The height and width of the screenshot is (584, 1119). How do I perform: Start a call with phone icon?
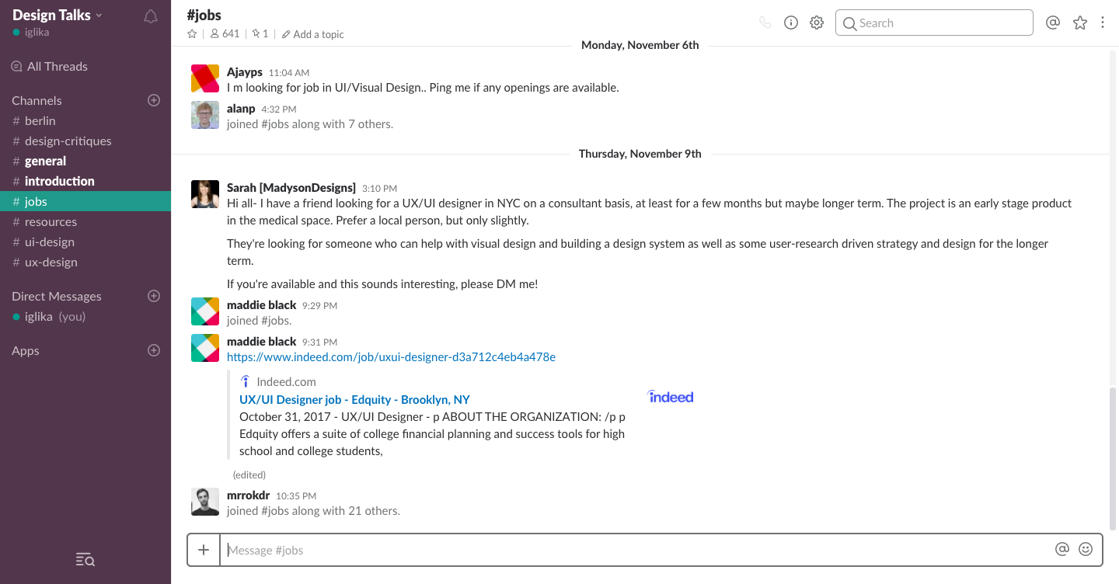pyautogui.click(x=765, y=23)
